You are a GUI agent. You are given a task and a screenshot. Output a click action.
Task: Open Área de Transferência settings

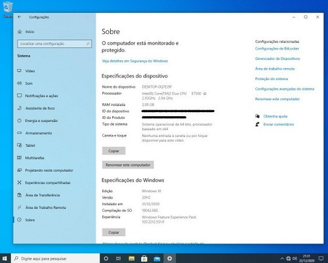tap(43, 195)
